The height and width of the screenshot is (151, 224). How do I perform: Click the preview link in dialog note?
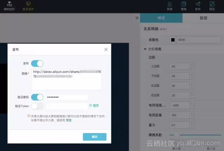pos(69,120)
